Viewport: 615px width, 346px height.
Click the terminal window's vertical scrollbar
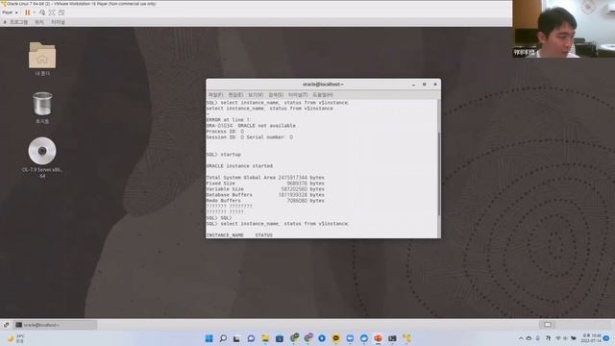(x=439, y=173)
